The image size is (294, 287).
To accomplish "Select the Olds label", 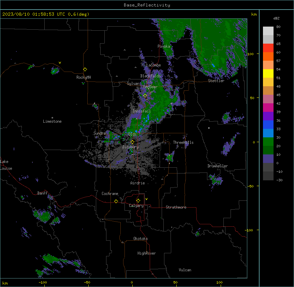I will pyautogui.click(x=132, y=134).
